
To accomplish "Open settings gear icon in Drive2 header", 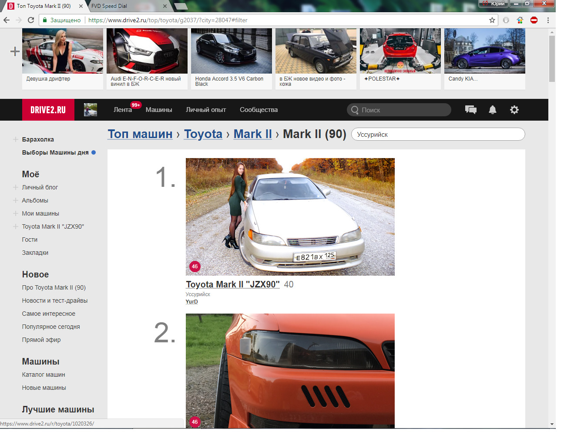I will click(514, 110).
